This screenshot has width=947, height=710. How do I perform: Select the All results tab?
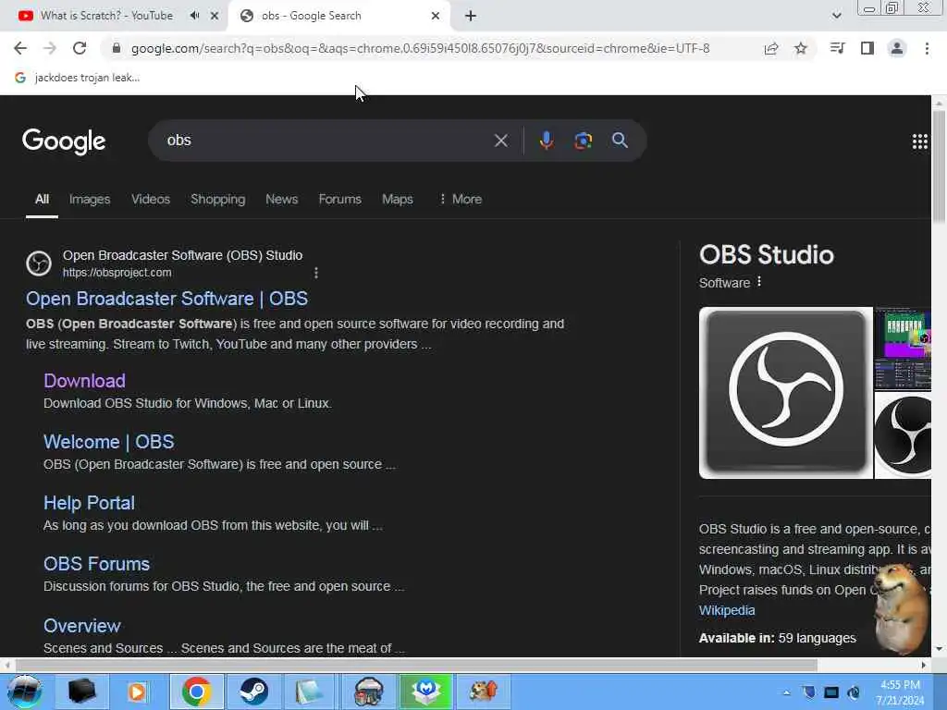tap(42, 200)
